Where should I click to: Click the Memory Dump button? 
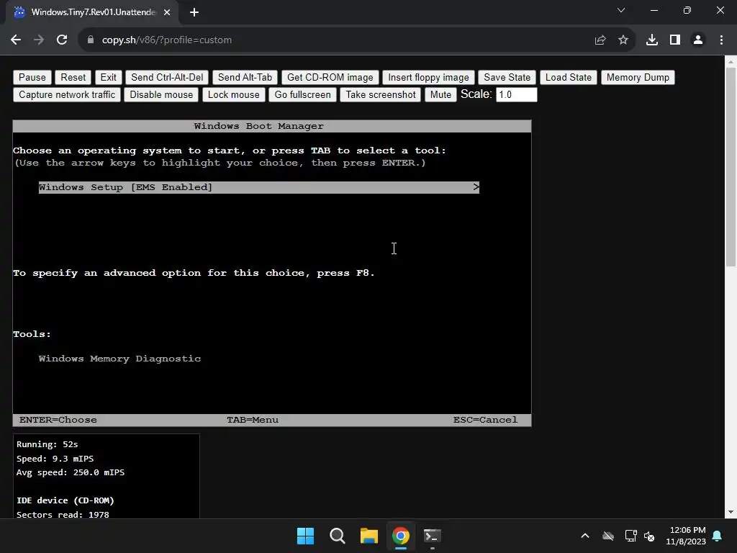(x=638, y=77)
